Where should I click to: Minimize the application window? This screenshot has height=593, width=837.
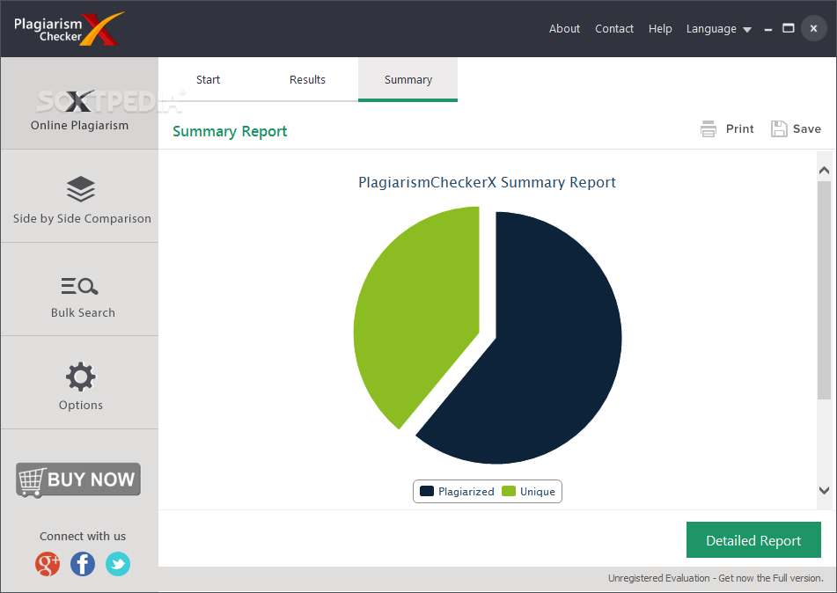(x=768, y=29)
